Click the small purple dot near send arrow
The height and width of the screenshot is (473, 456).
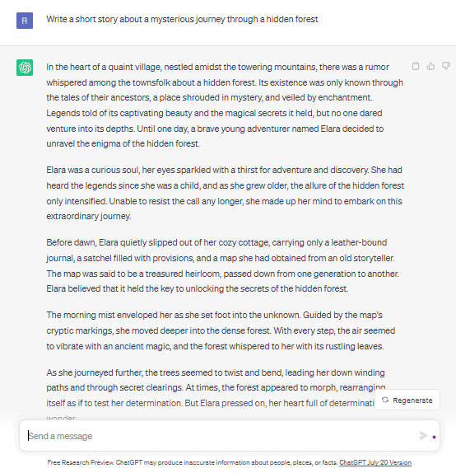[434, 437]
